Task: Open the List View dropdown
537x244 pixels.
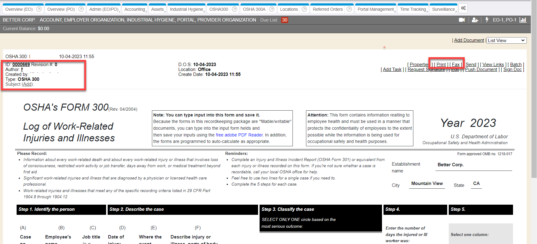Action: 506,41
